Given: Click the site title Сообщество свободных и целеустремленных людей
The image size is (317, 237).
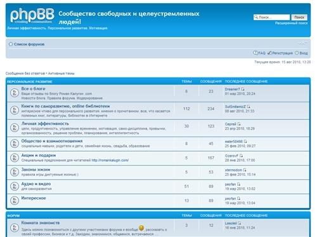Looking at the screenshot, I should pyautogui.click(x=129, y=18).
